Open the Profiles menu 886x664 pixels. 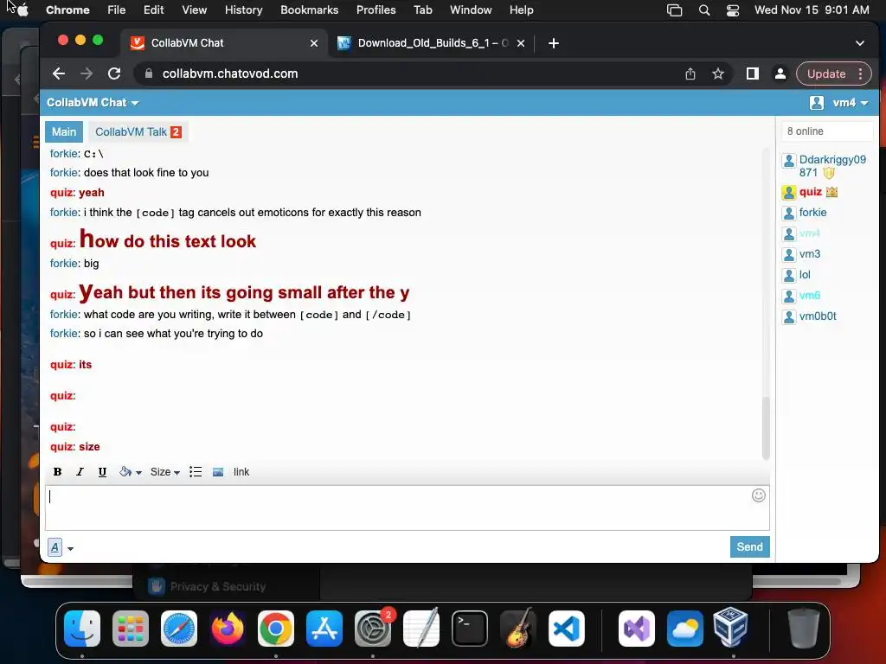click(x=376, y=10)
